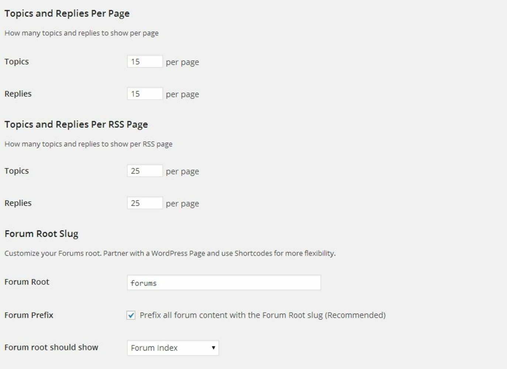Click the Forum Root row label
507x369 pixels.
(27, 282)
